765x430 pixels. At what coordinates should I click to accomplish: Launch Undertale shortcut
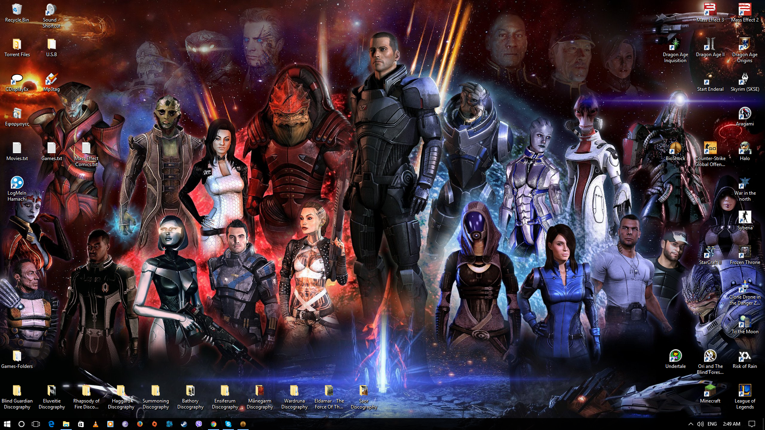(x=675, y=360)
